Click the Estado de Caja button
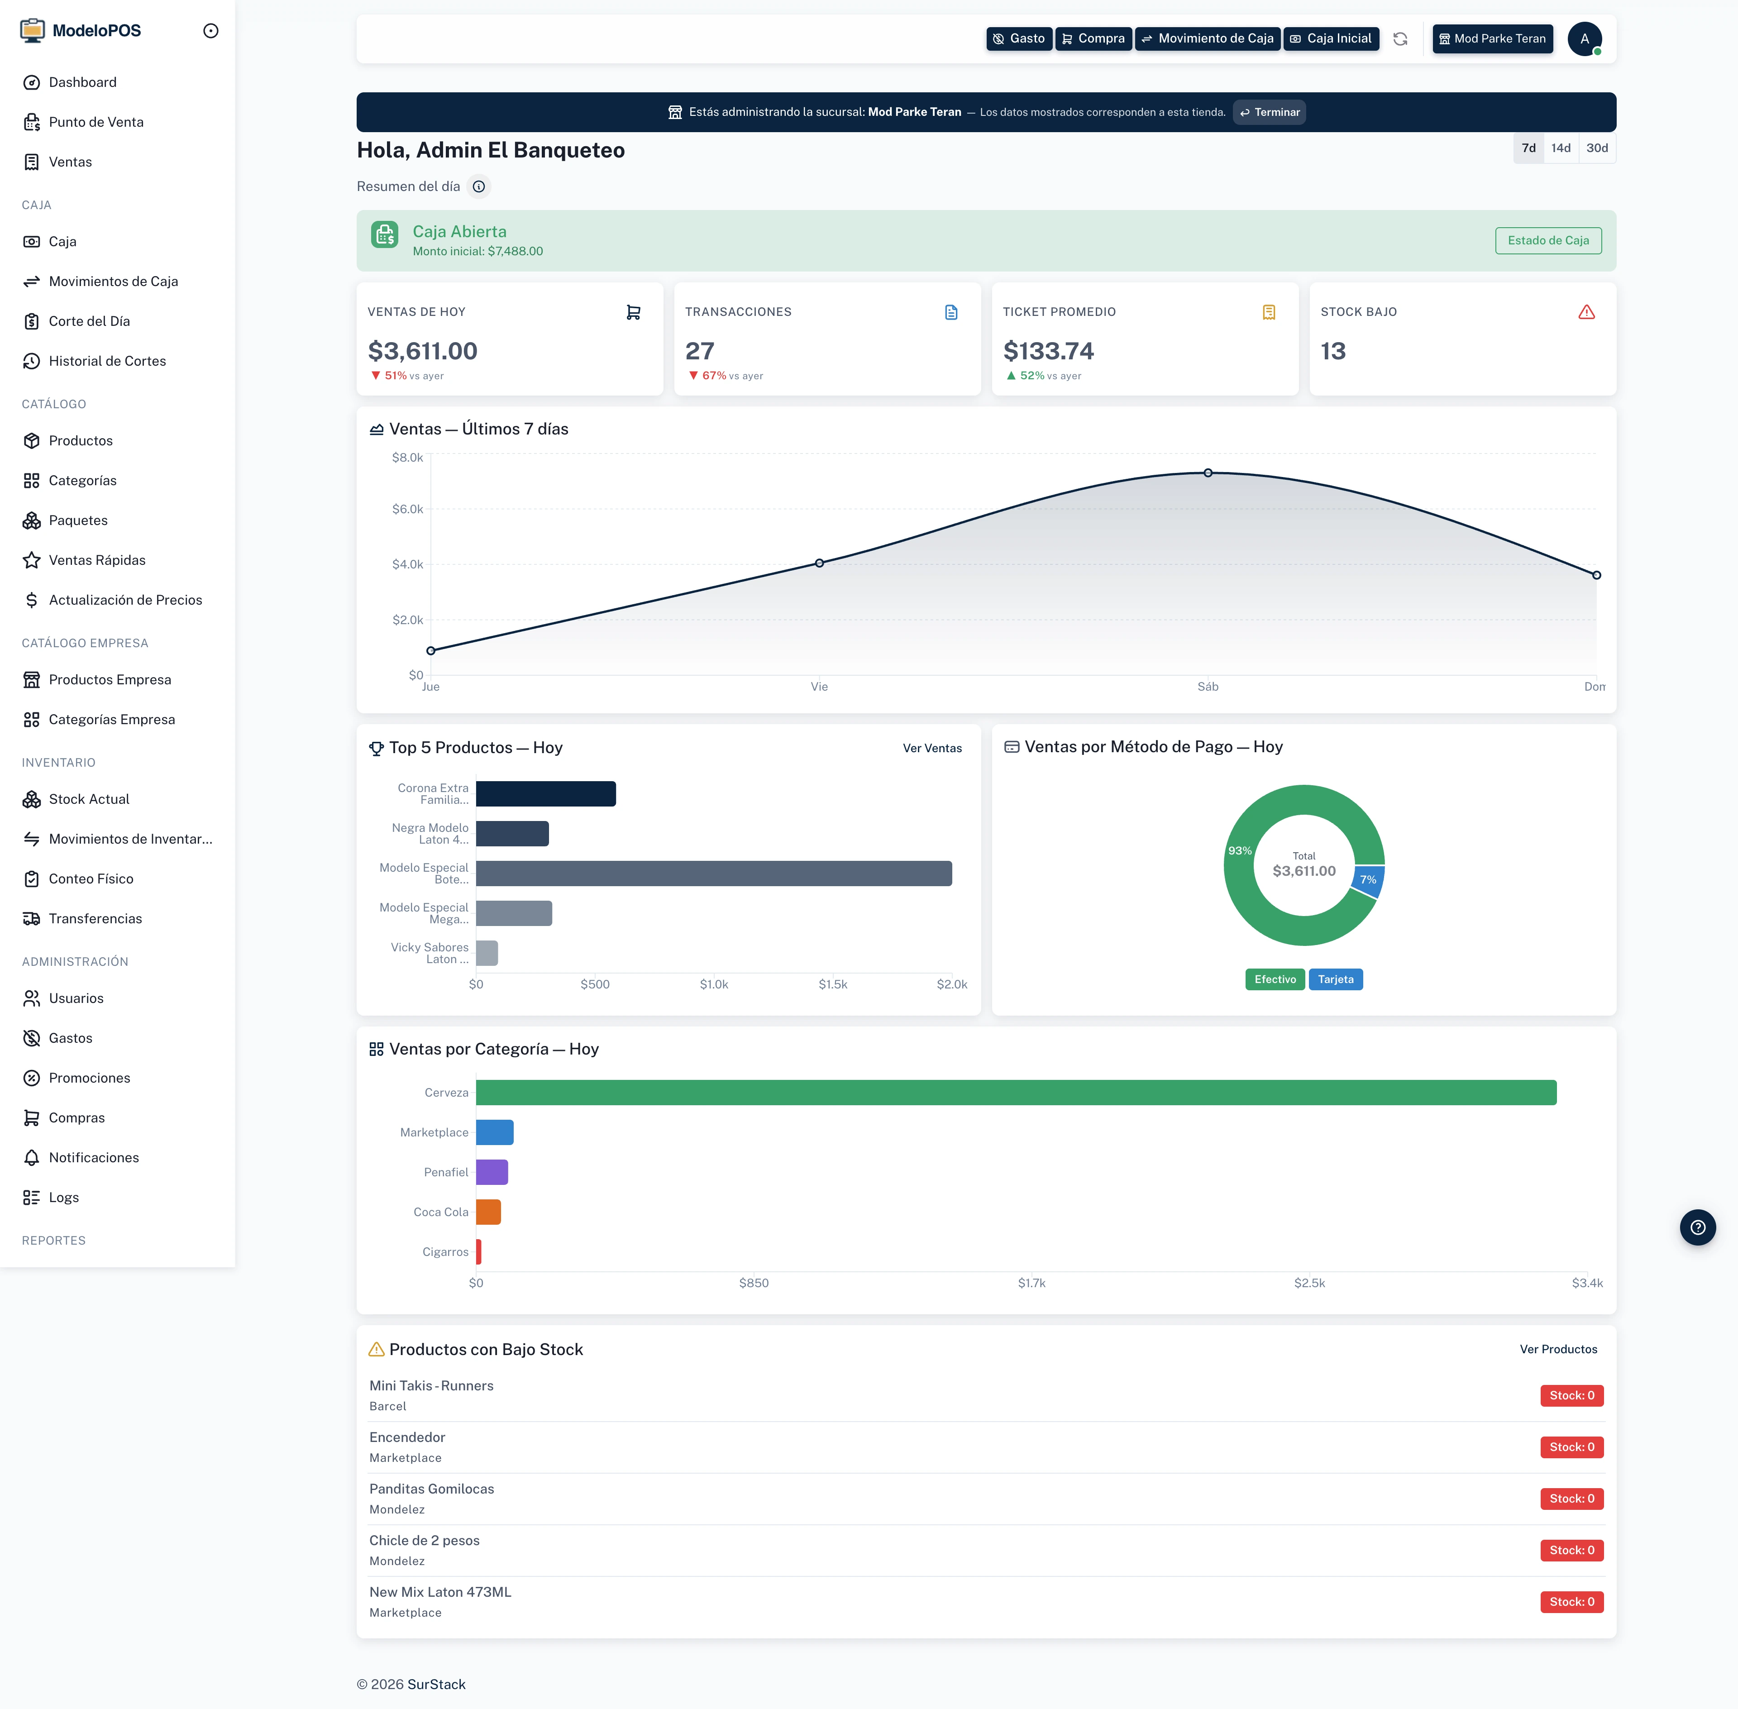This screenshot has width=1738, height=1709. [1548, 240]
